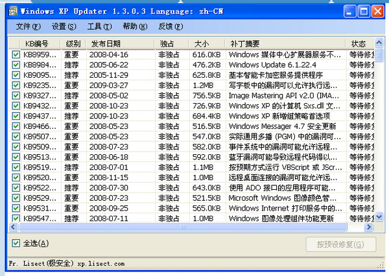Click the status bar resize grip
The width and height of the screenshot is (389, 276).
click(x=381, y=266)
